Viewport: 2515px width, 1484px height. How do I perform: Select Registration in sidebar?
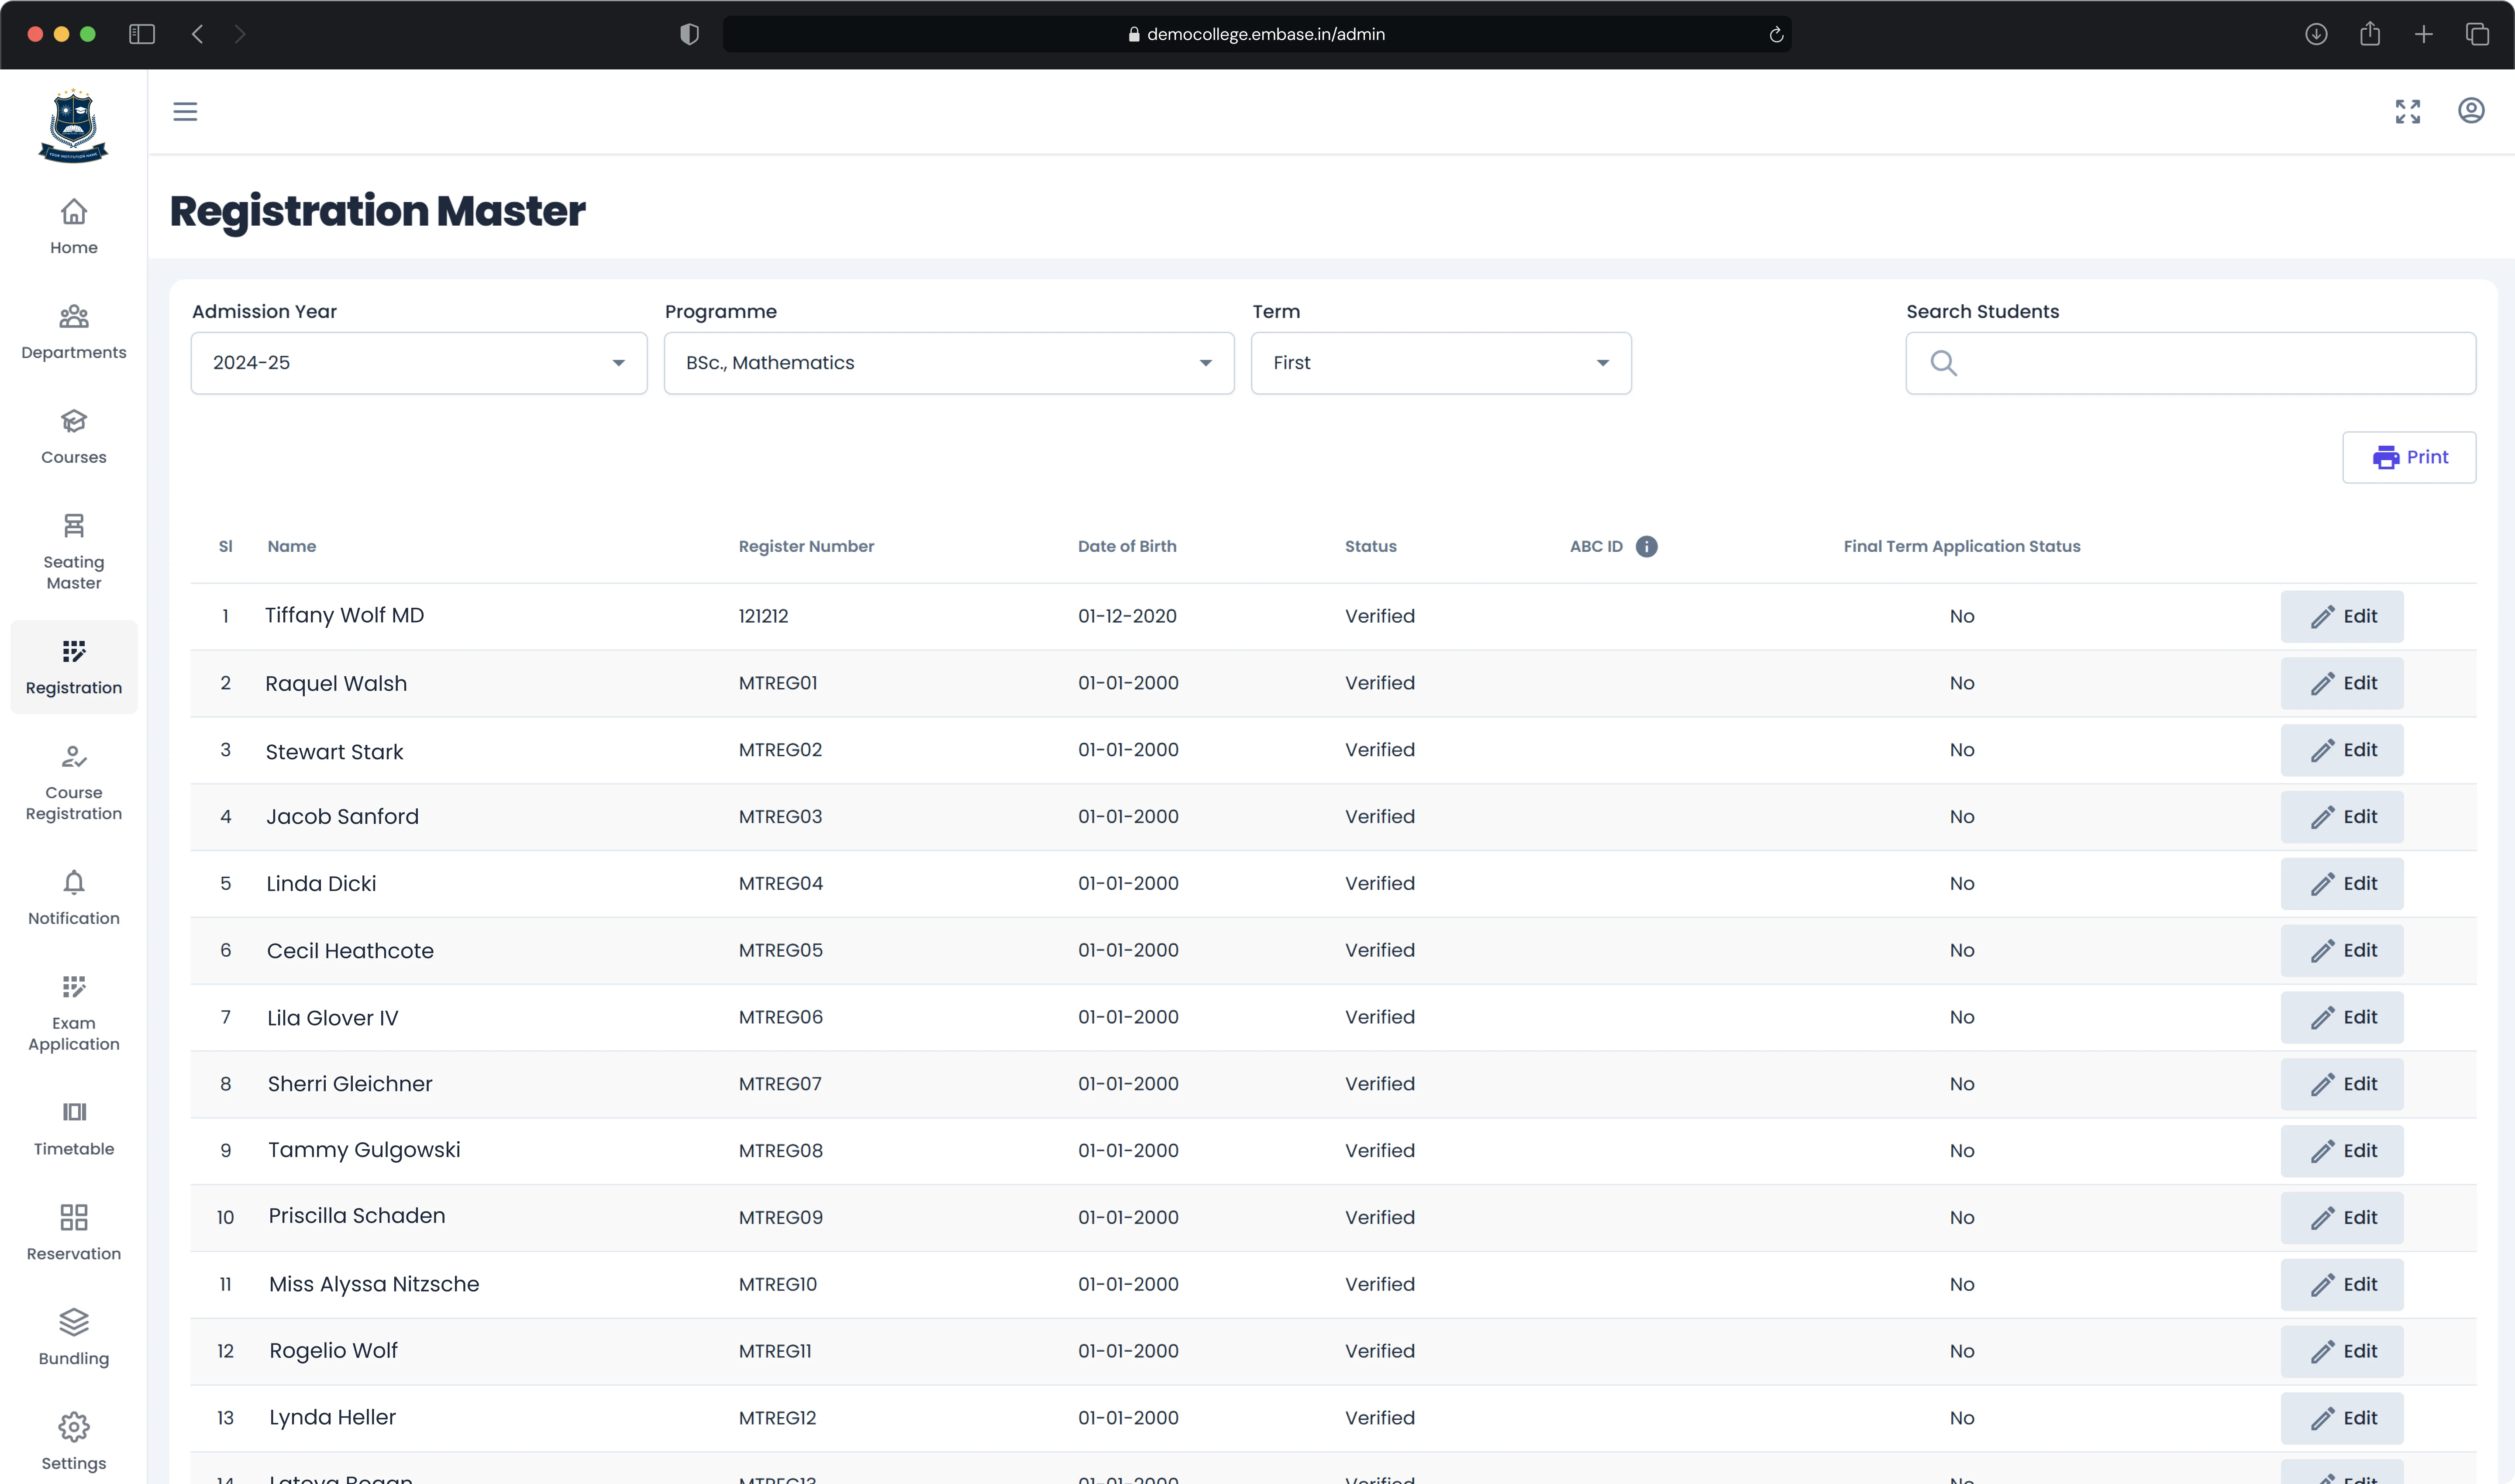(x=74, y=667)
